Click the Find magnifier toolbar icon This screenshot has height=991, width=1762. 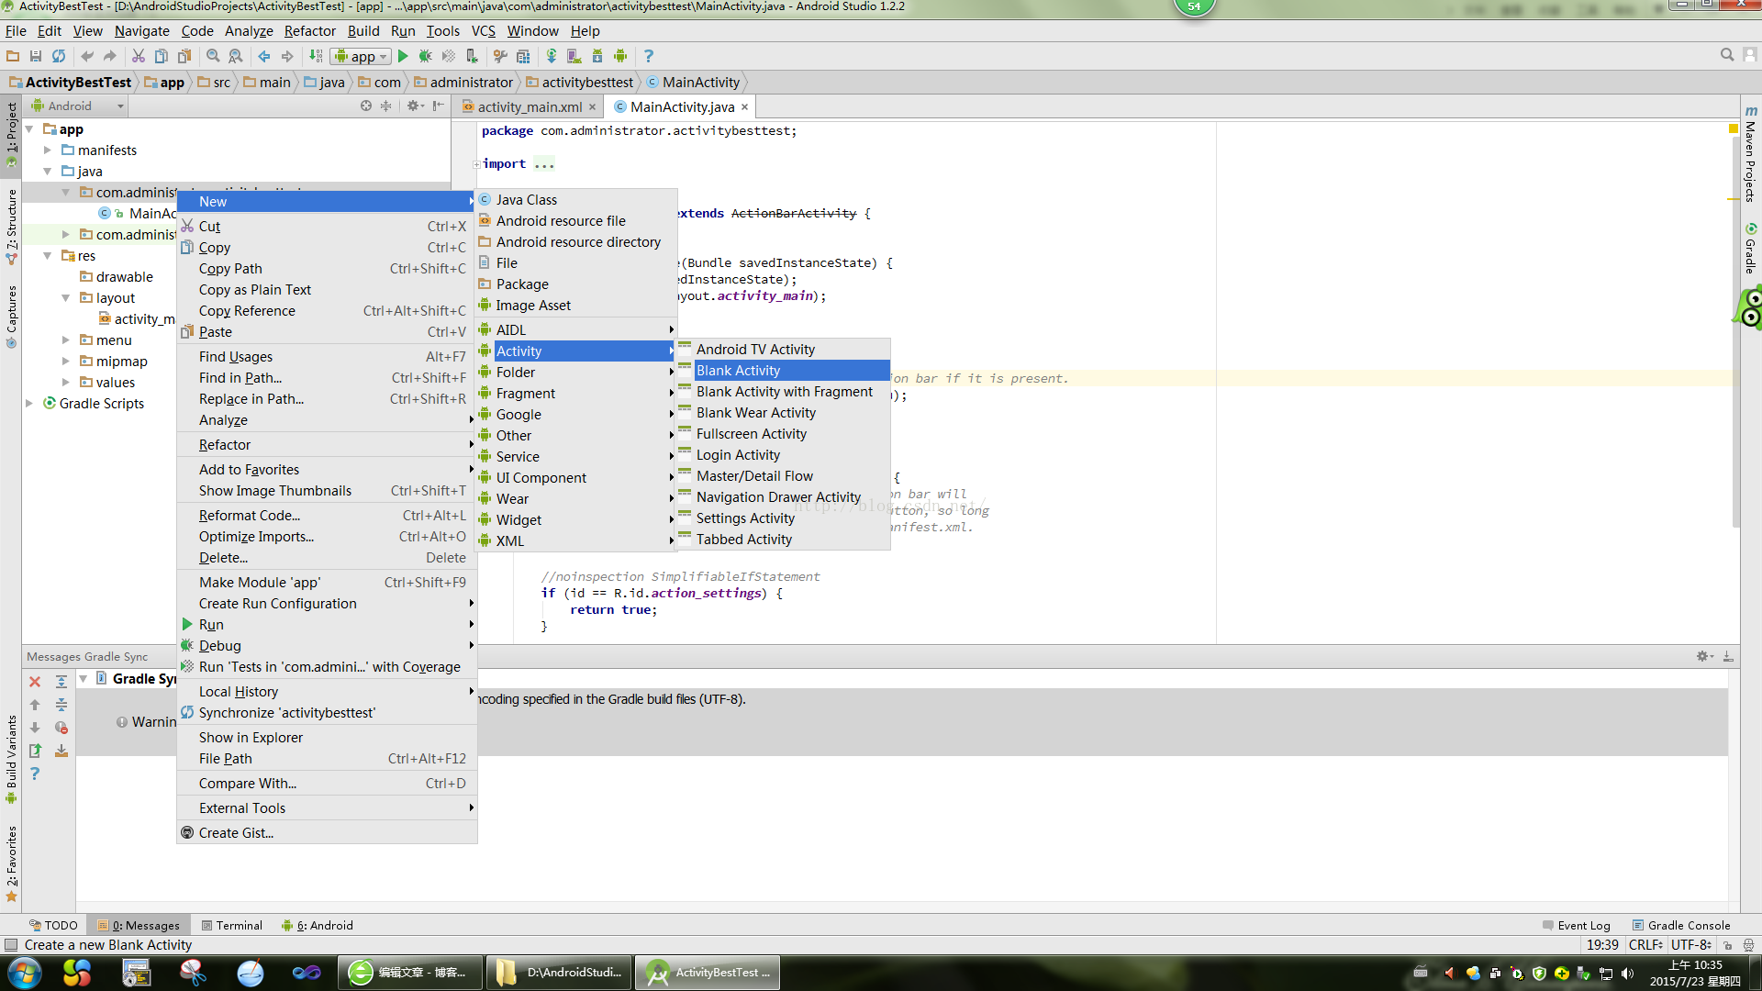(x=213, y=56)
